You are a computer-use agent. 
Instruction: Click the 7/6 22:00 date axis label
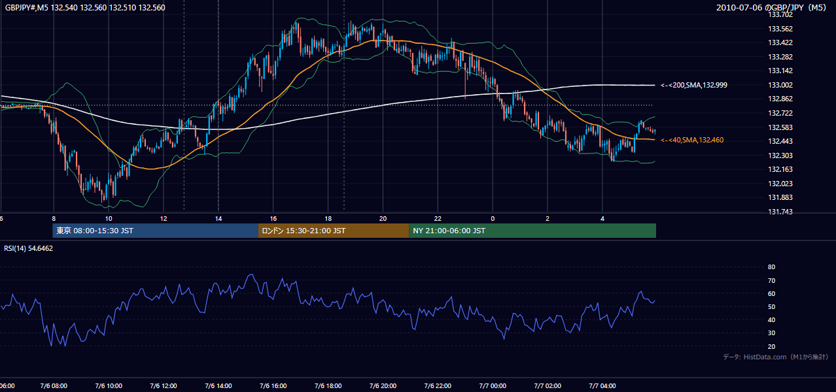[x=438, y=386]
